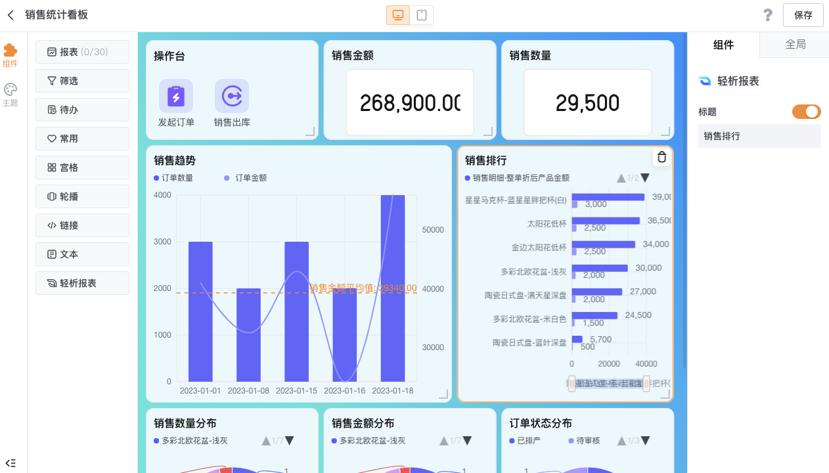The height and width of the screenshot is (473, 829).
Task: Click the 销售金额平均值 average line label
Action: tap(363, 288)
